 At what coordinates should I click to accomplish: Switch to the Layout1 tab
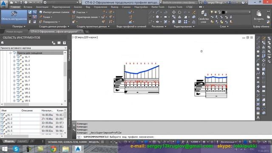click(x=23, y=141)
